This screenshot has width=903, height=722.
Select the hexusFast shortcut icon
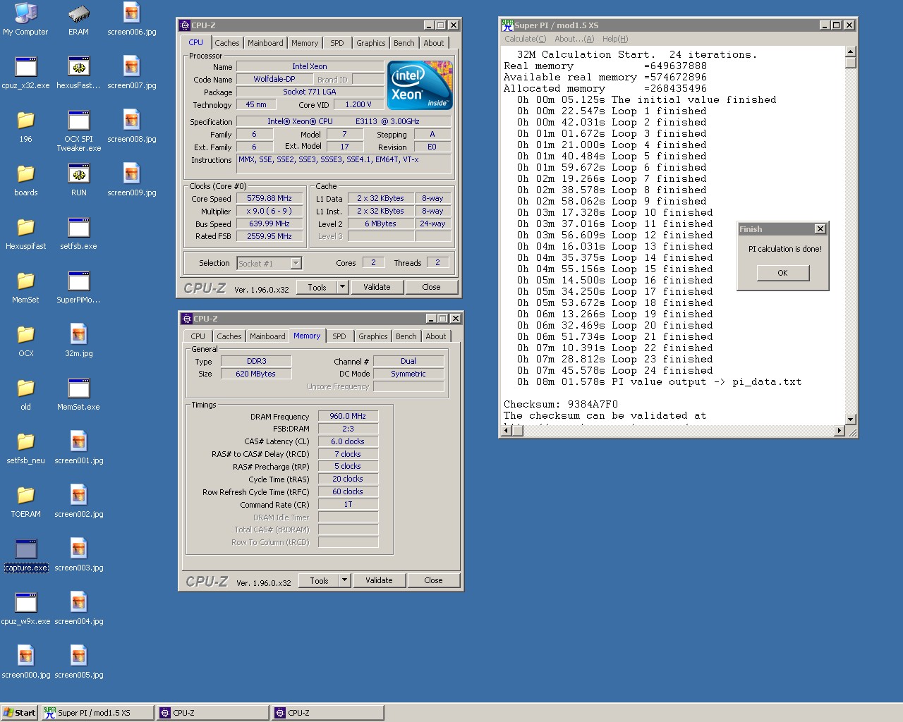click(78, 73)
